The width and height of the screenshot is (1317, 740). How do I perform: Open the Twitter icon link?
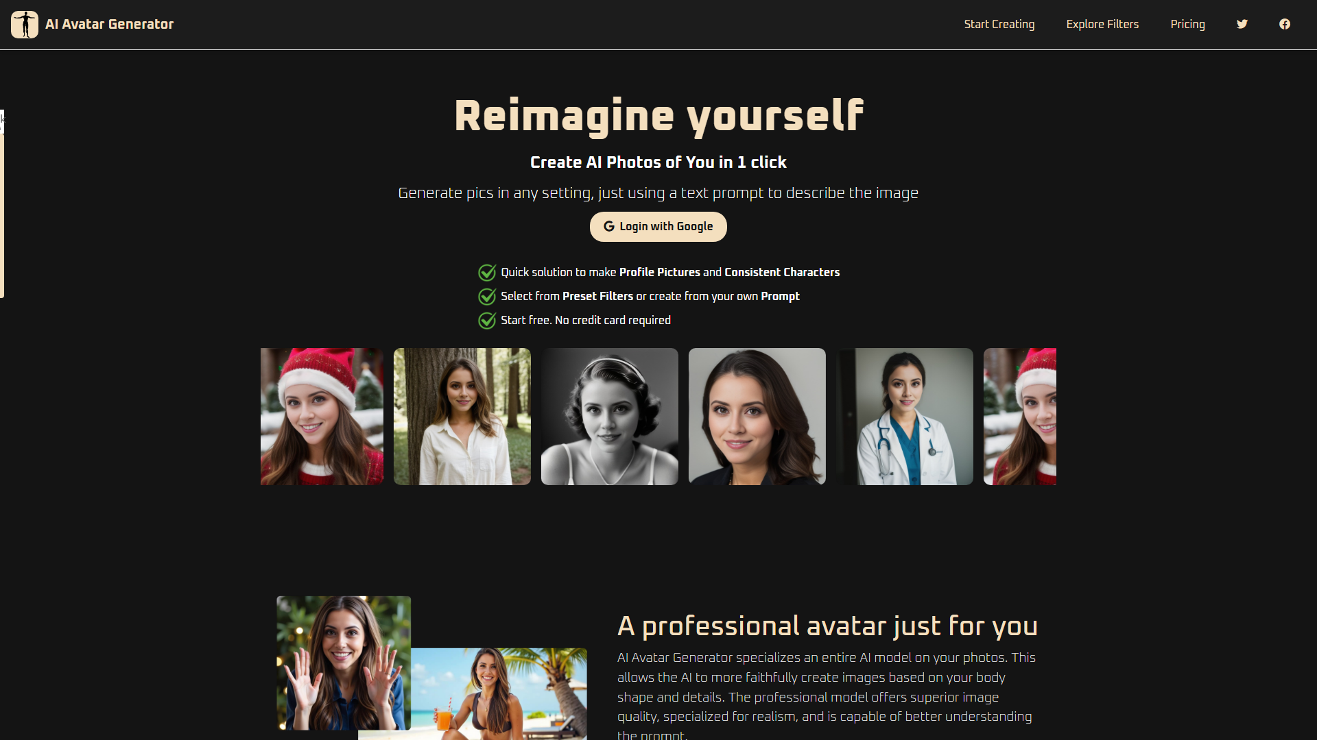[1242, 24]
